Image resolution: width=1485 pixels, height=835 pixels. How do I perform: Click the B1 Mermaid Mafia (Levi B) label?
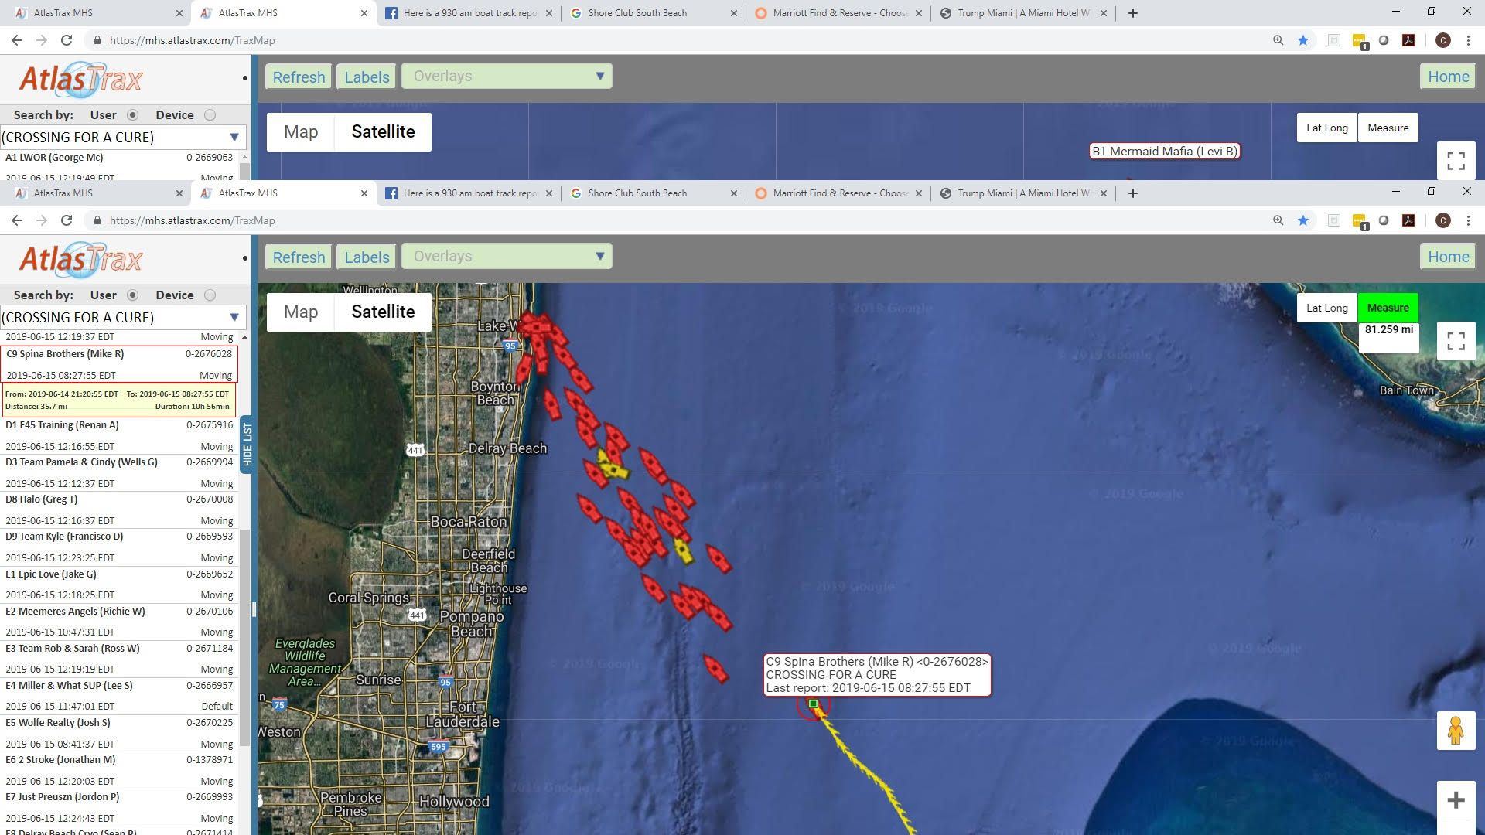[1165, 151]
